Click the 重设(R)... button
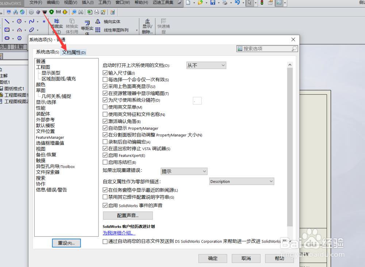The height and width of the screenshot is (267, 365). click(66, 243)
